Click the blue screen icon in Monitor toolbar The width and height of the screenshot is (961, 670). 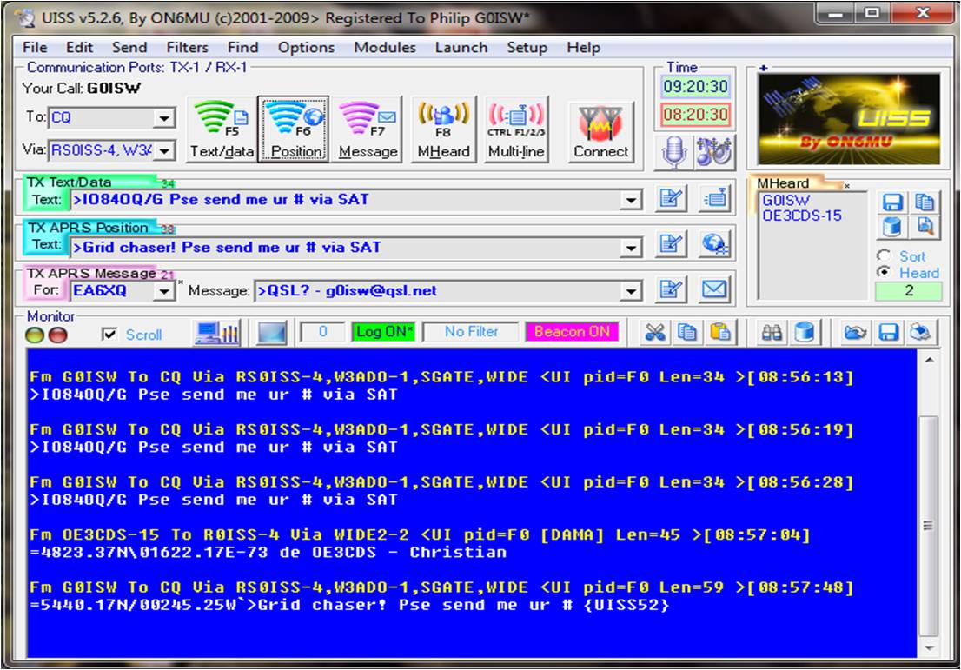click(x=271, y=333)
